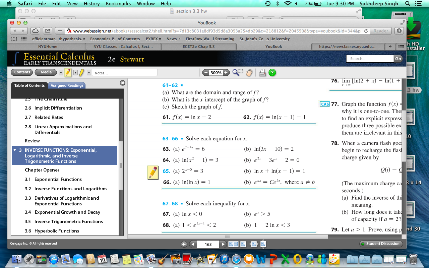429x268 pixels.
Task: Click the zoom out minus button
Action: click(x=206, y=73)
